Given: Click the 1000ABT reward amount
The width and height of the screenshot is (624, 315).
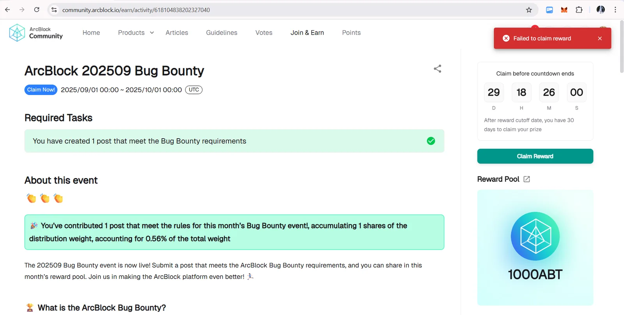Looking at the screenshot, I should (535, 275).
